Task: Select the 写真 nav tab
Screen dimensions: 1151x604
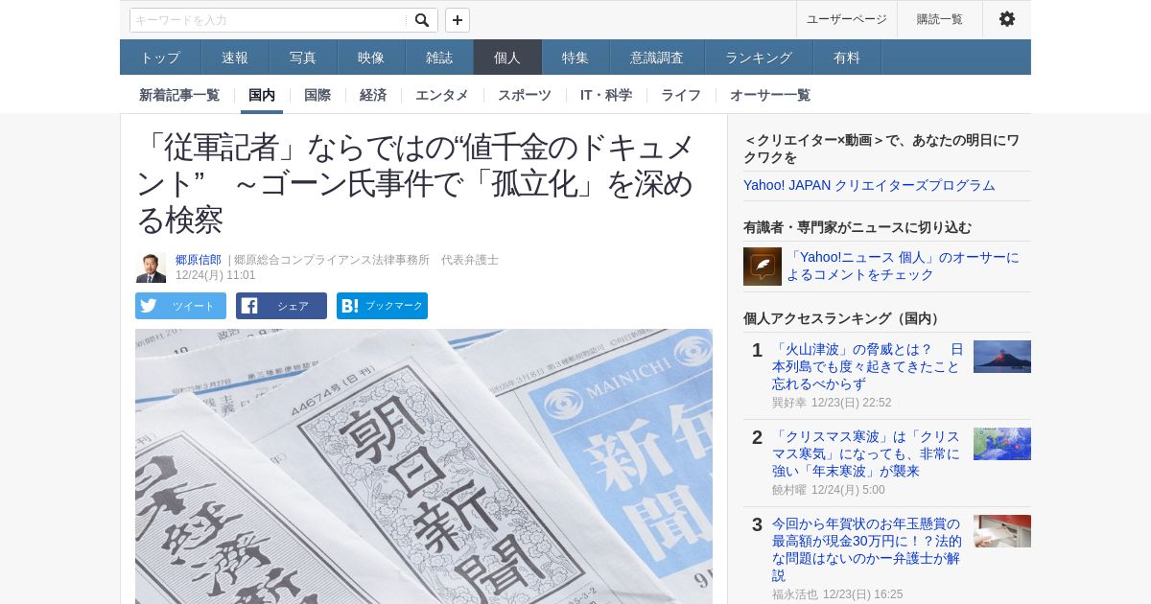Action: 303,58
